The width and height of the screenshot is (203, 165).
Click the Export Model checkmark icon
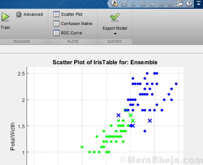pos(115,17)
